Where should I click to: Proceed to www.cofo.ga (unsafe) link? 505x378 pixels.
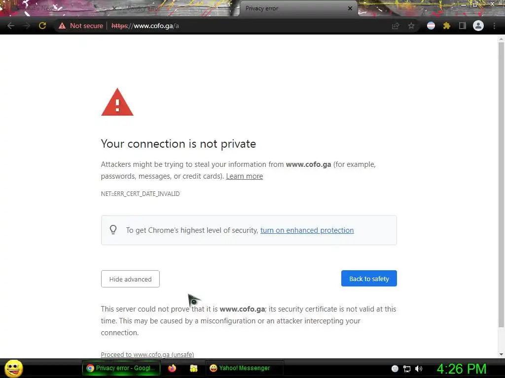pyautogui.click(x=147, y=354)
